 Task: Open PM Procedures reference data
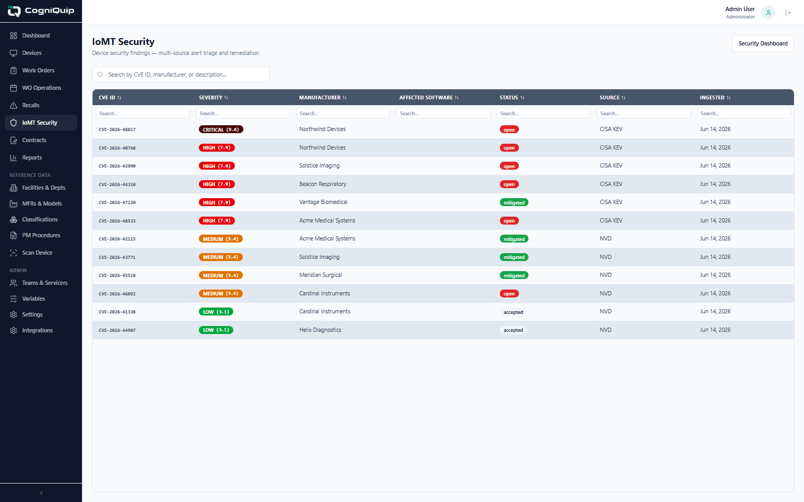(x=41, y=235)
